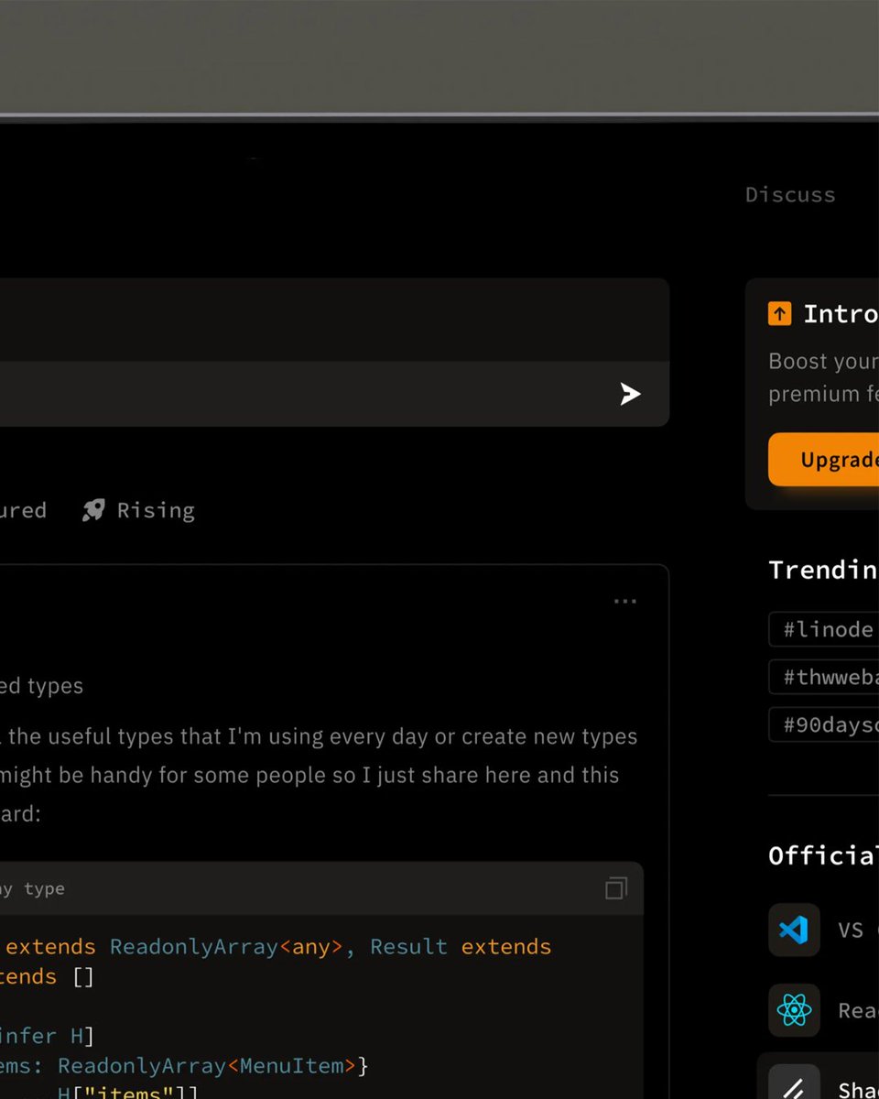Image resolution: width=879 pixels, height=1099 pixels.
Task: Click the 'Result extends' code text
Action: point(461,946)
